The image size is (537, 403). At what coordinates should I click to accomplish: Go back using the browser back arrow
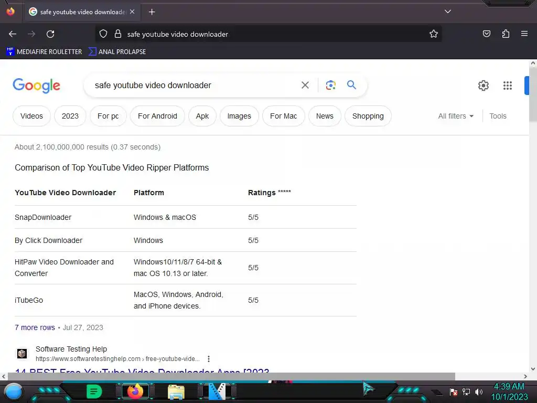tap(13, 34)
